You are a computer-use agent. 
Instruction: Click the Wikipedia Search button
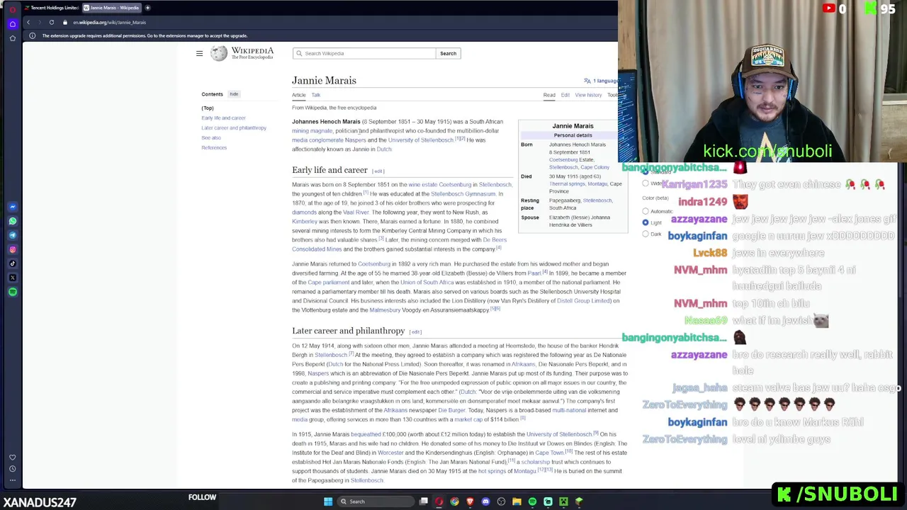tap(448, 53)
